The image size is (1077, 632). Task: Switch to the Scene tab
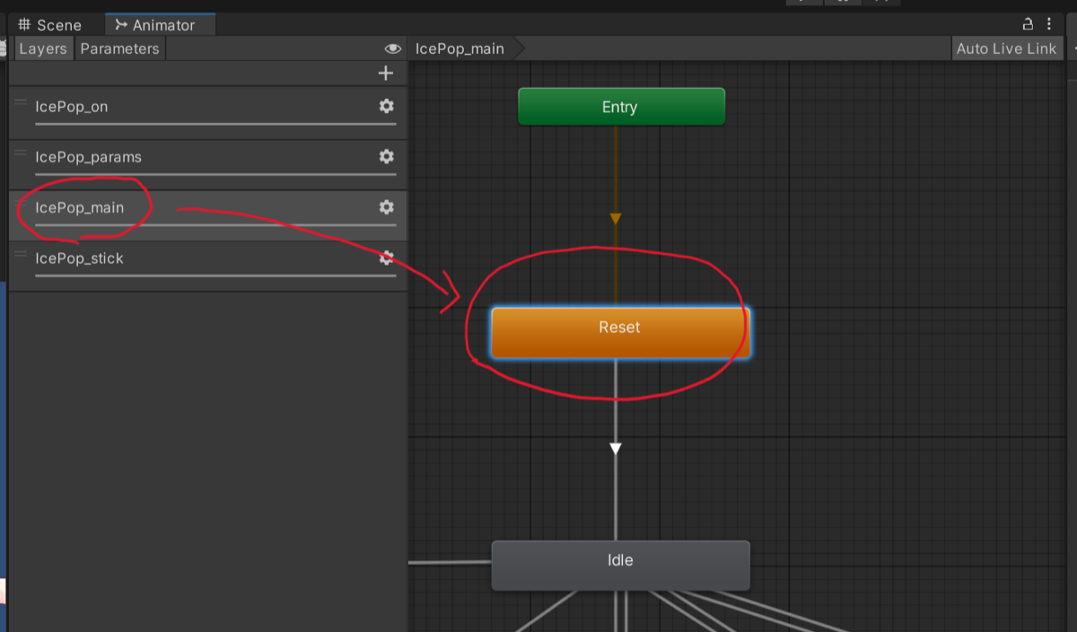[x=50, y=25]
